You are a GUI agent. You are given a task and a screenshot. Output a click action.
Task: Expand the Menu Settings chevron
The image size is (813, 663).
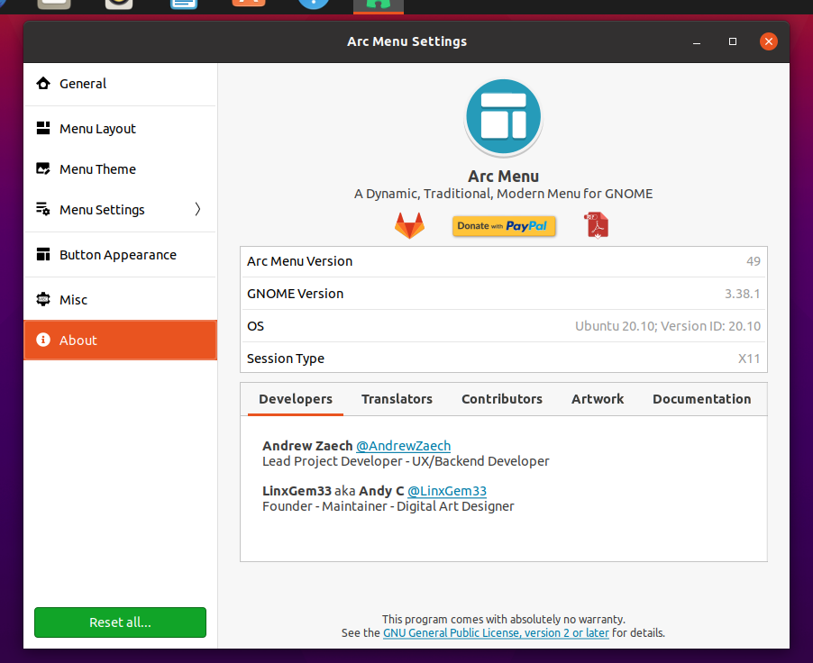(197, 209)
